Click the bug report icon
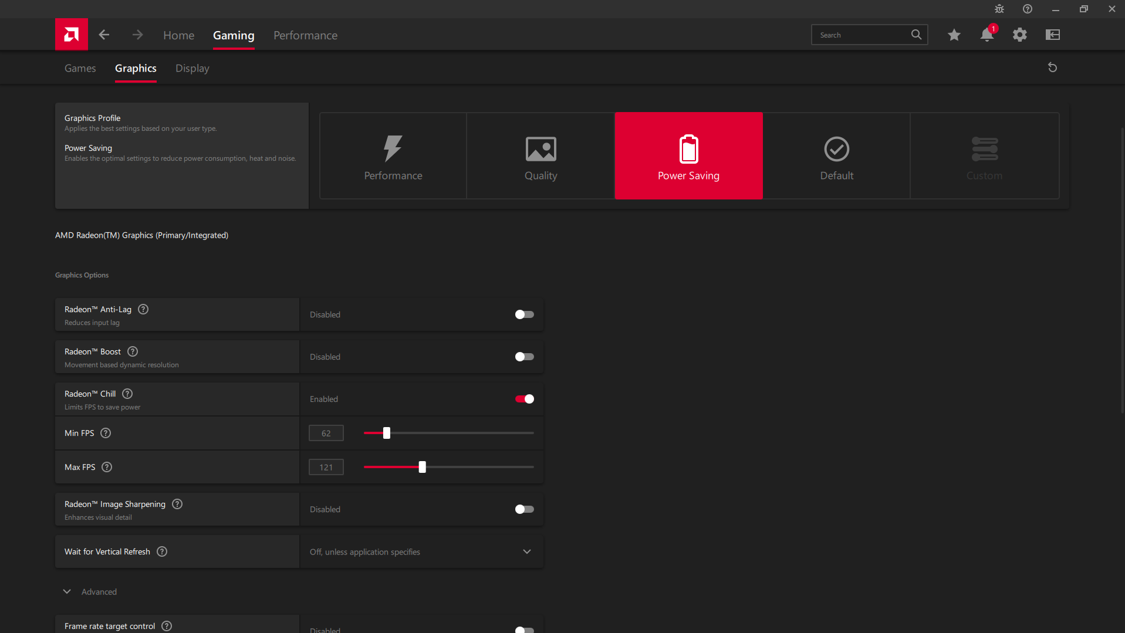 [x=999, y=9]
